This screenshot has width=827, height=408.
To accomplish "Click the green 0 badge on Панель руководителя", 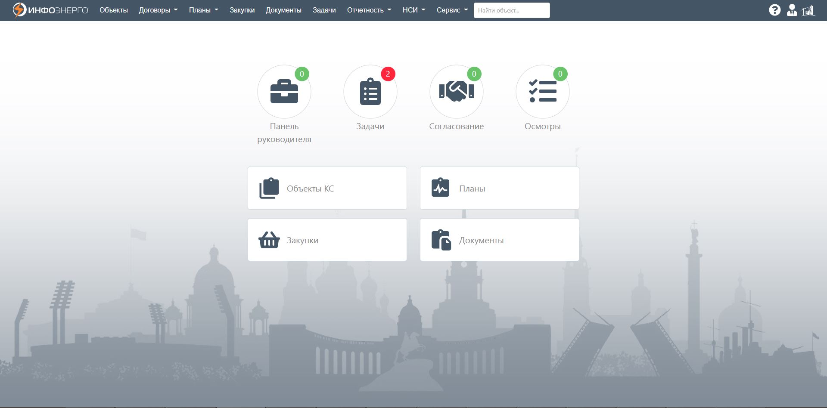I will 302,74.
